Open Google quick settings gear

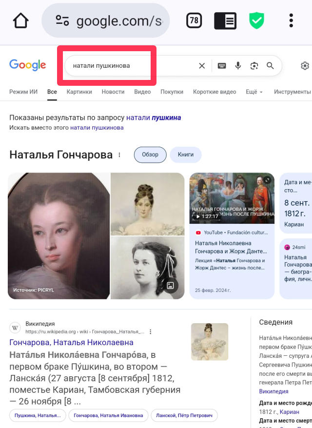point(305,66)
